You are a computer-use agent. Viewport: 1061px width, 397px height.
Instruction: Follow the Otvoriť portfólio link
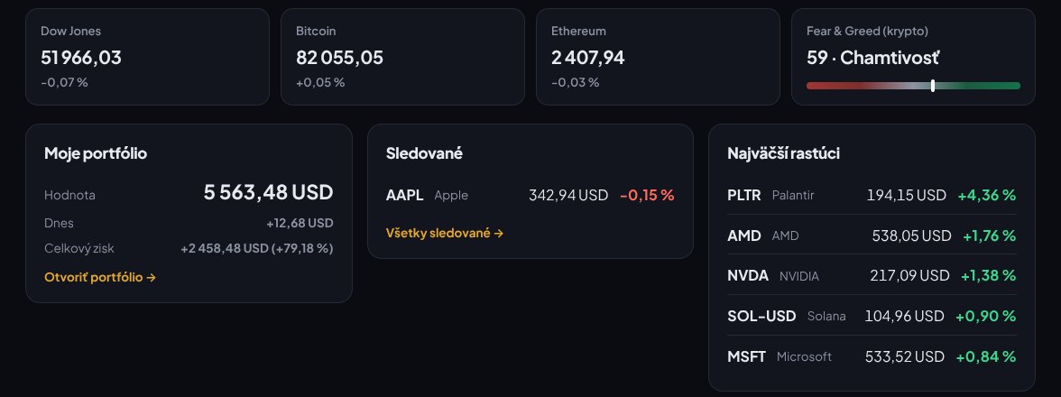(100, 277)
